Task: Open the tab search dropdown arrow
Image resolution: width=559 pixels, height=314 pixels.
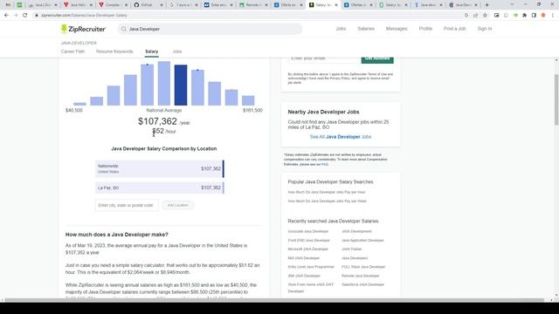Action: point(512,4)
